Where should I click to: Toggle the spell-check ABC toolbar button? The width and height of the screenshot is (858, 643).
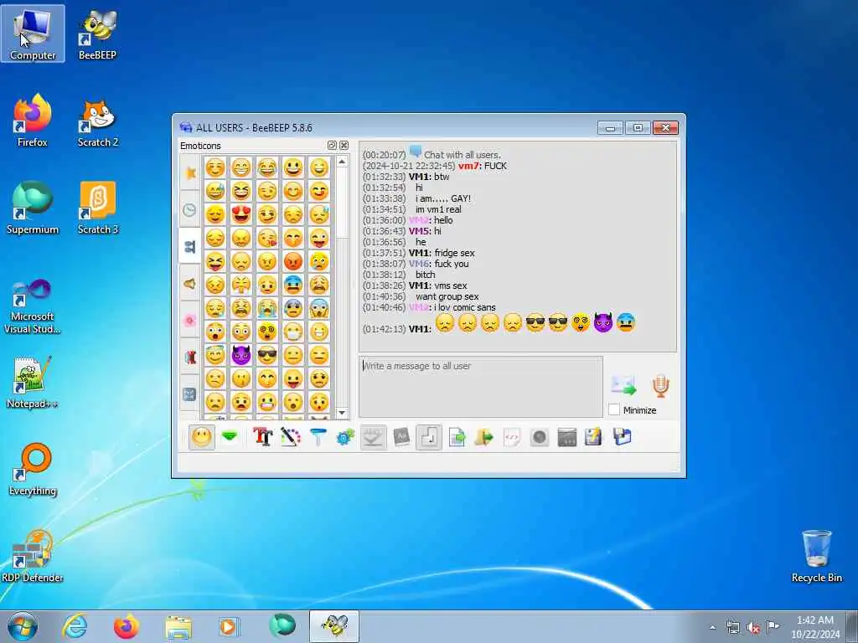(x=373, y=437)
